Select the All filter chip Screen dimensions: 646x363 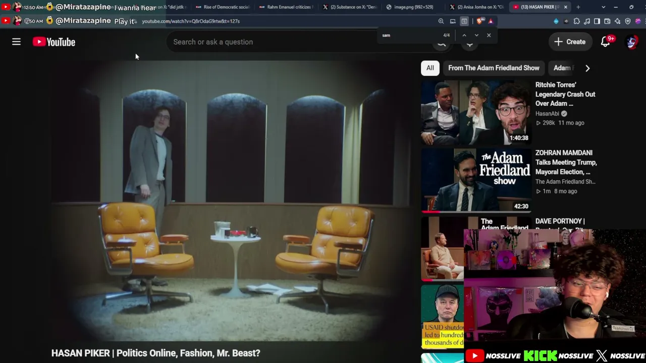(430, 68)
